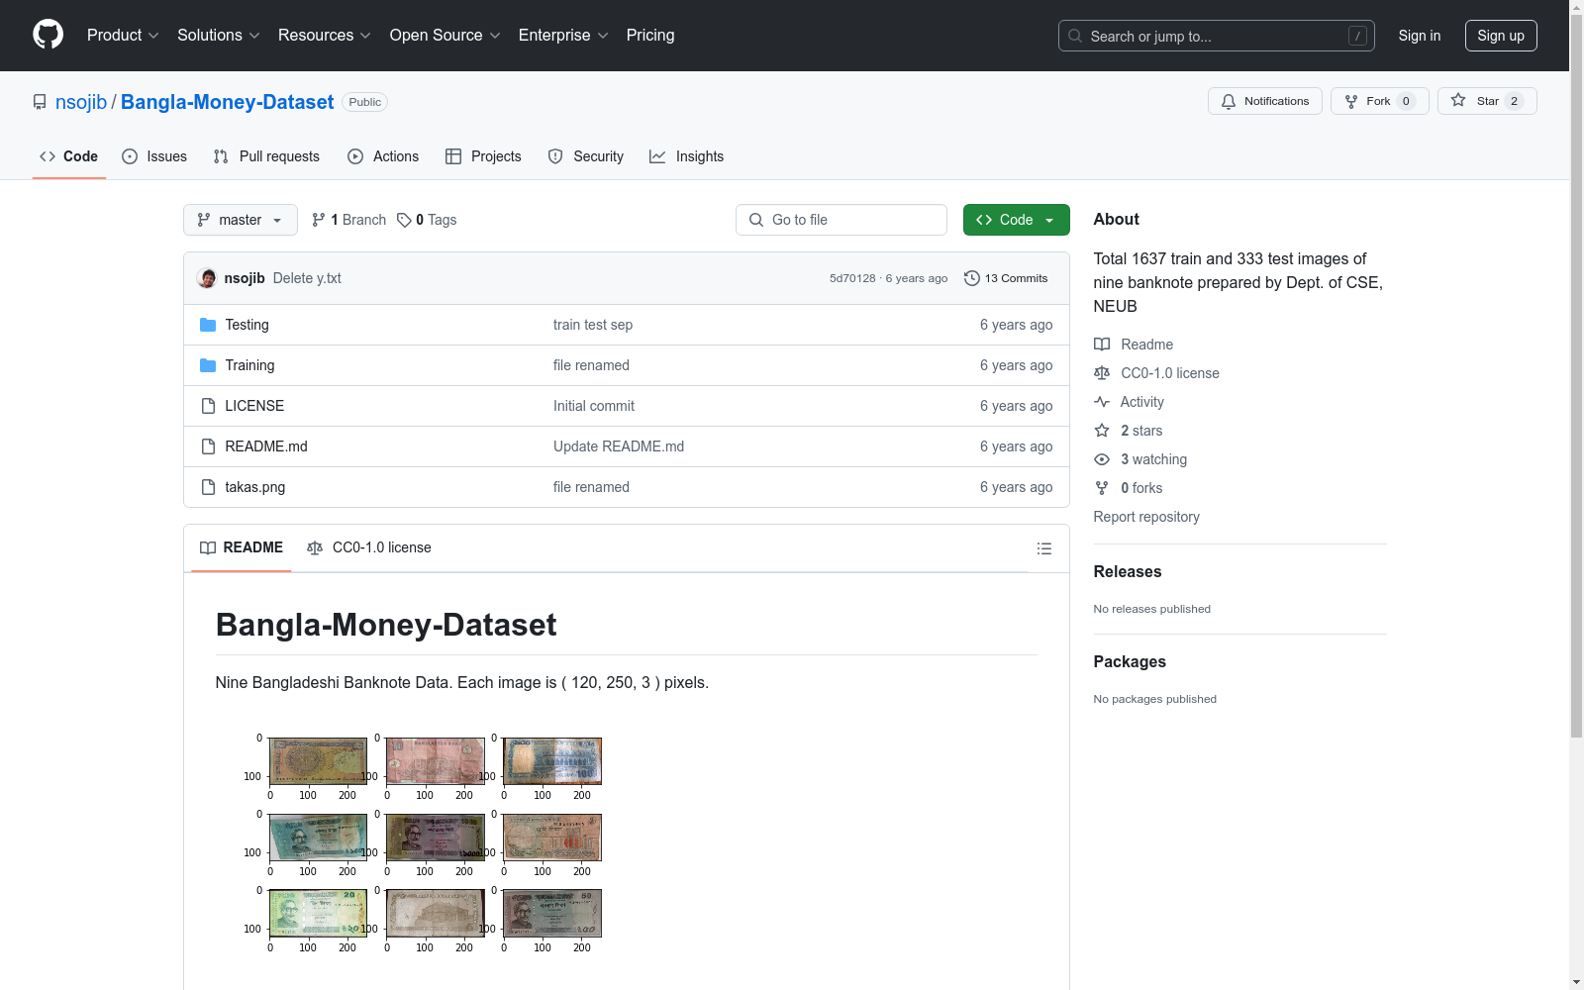Expand the Resources menu
The width and height of the screenshot is (1584, 990).
coord(325,36)
